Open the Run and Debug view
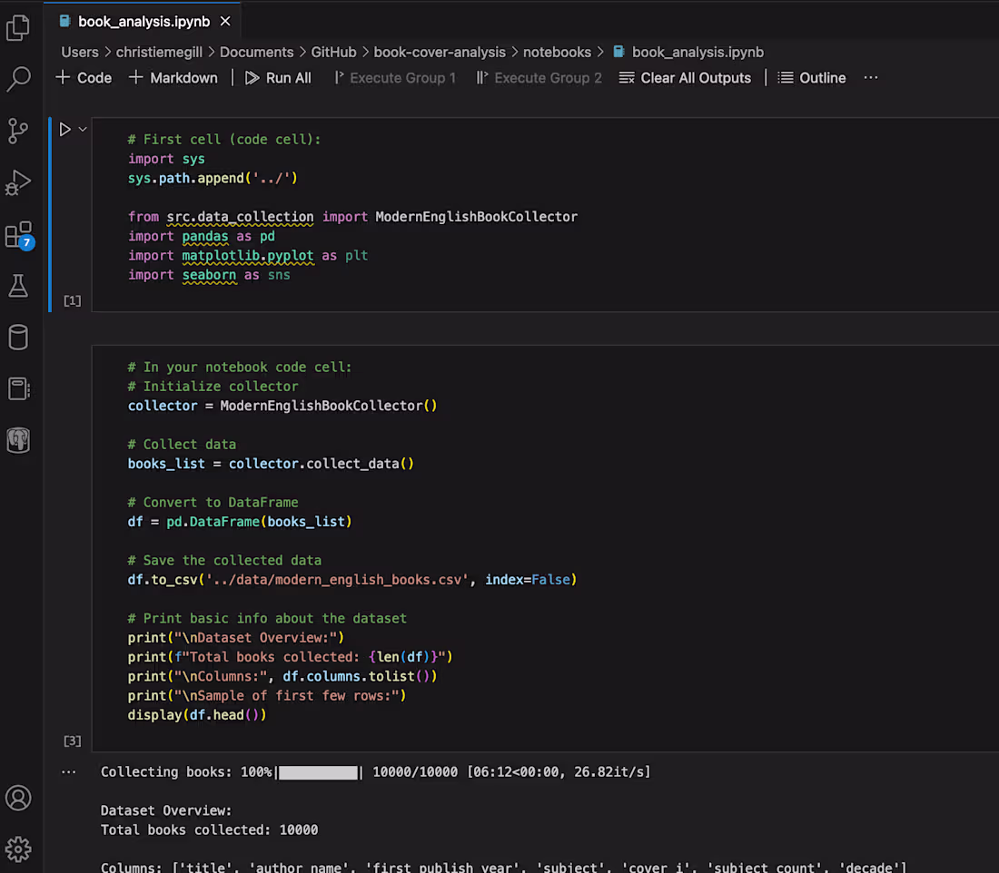Image resolution: width=999 pixels, height=873 pixels. click(x=18, y=182)
